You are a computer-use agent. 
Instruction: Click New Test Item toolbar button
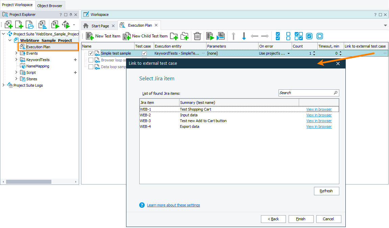click(103, 36)
